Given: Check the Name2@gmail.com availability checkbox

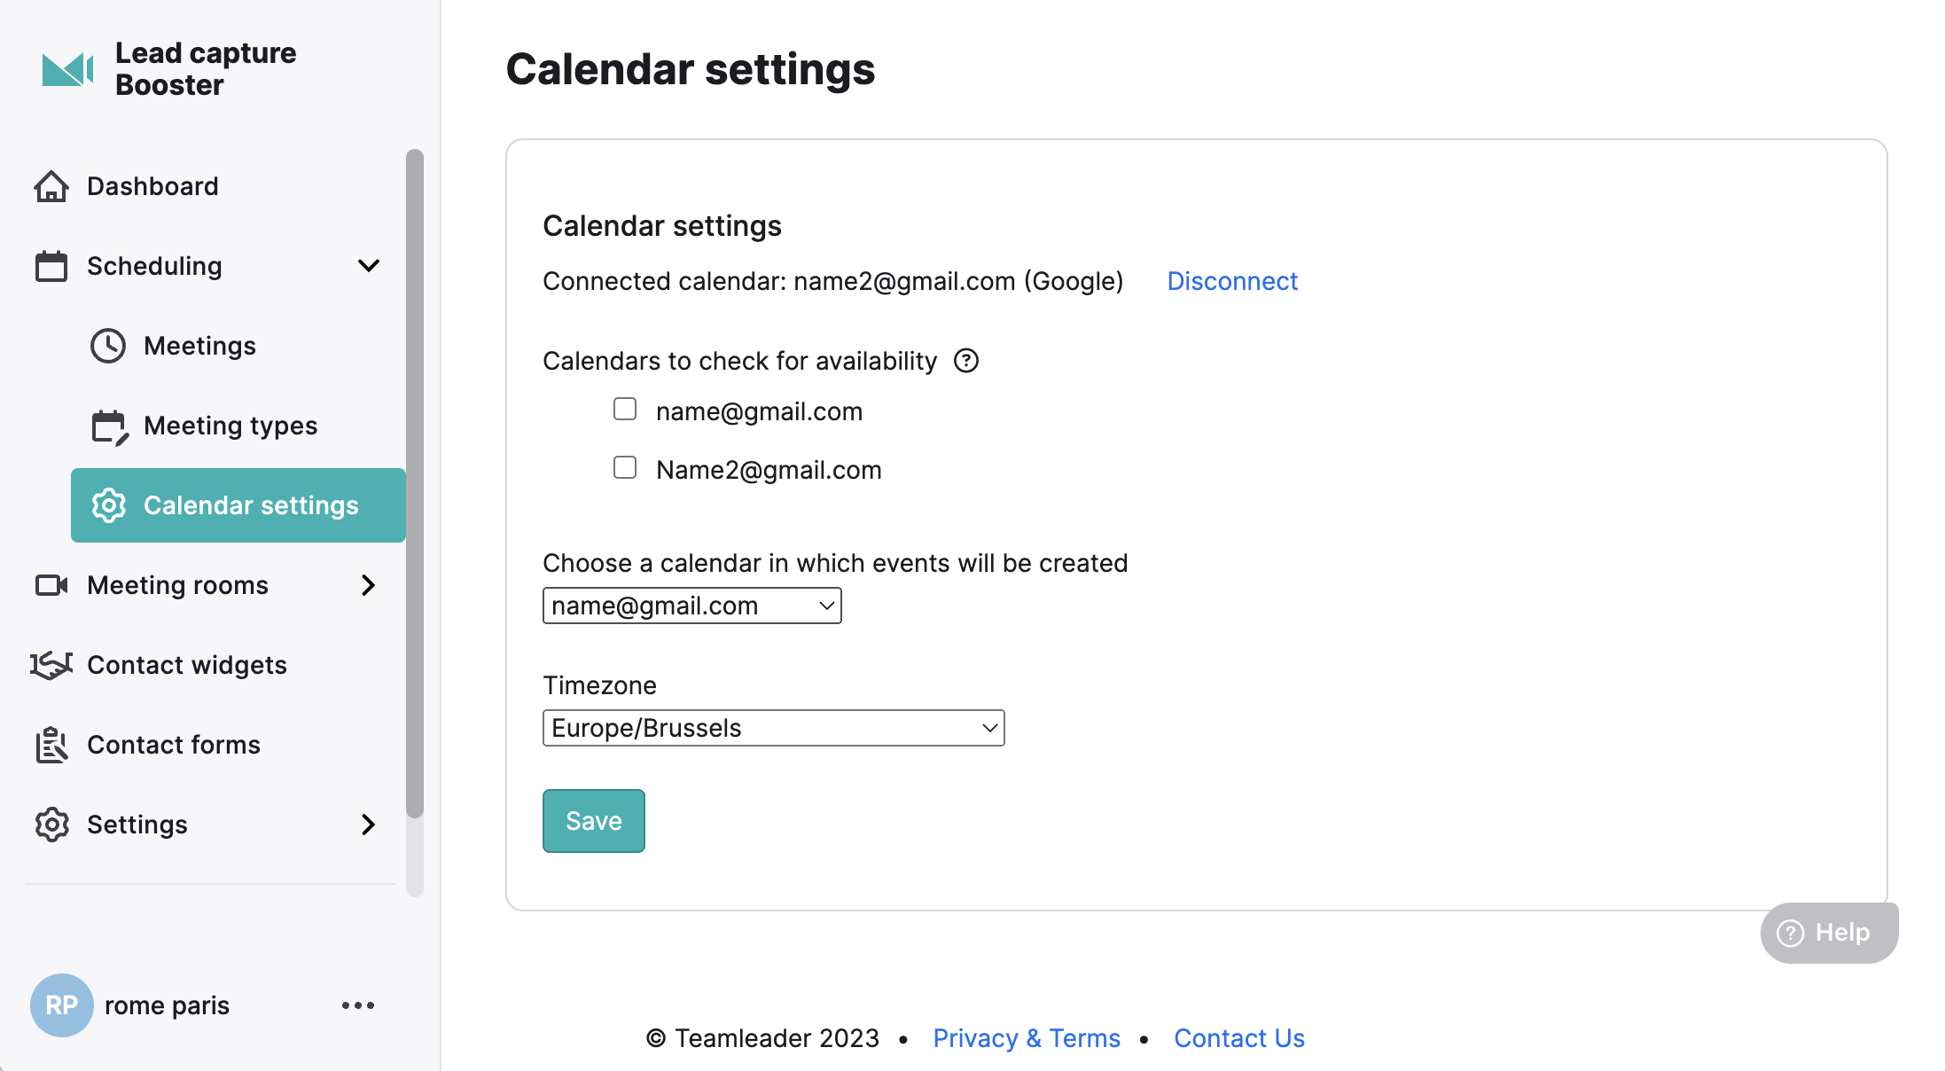Looking at the screenshot, I should (625, 467).
